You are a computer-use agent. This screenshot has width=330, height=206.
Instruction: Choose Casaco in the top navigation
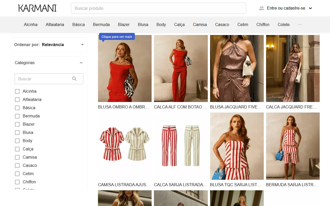click(222, 24)
